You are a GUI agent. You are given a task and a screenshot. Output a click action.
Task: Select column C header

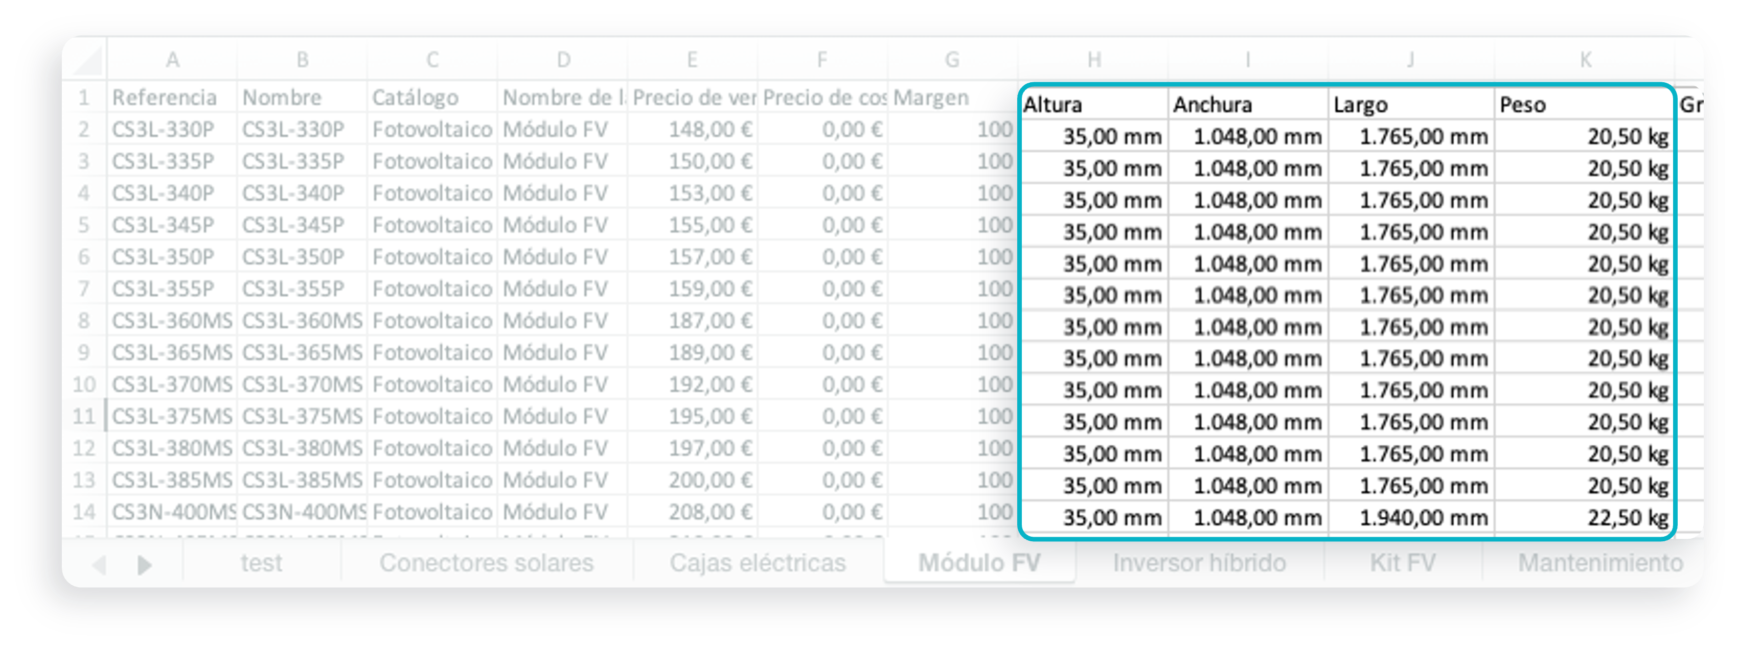[x=432, y=60]
